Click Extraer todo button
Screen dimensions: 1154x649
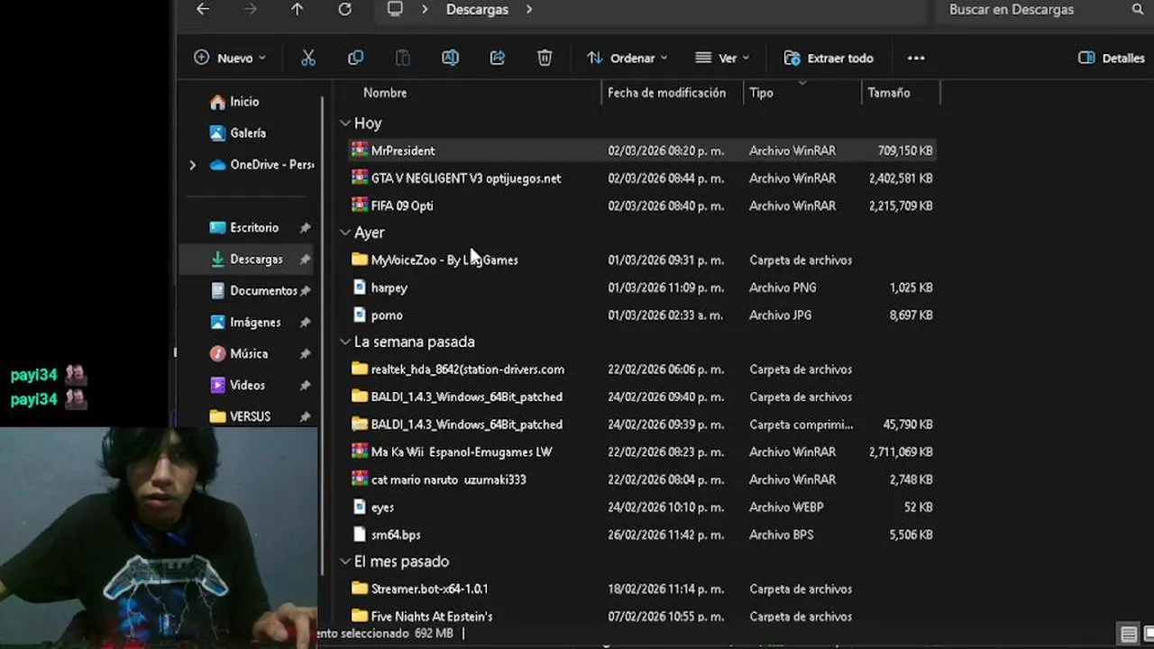[829, 58]
